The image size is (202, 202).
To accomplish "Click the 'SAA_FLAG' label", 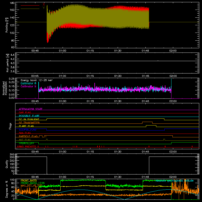I will (x=25, y=133).
